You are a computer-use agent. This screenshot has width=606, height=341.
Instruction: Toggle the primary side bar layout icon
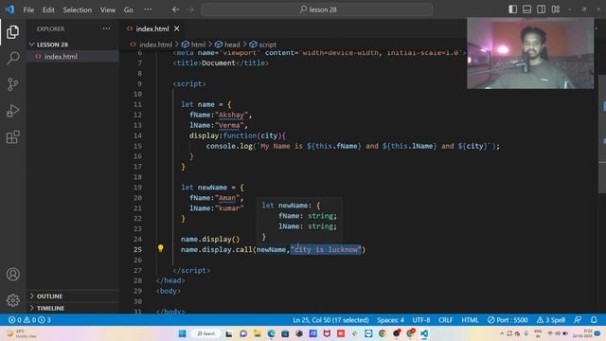coord(512,9)
